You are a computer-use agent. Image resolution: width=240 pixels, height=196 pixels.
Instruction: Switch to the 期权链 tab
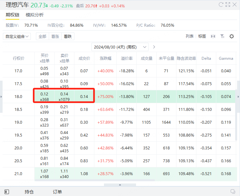pos(13,15)
